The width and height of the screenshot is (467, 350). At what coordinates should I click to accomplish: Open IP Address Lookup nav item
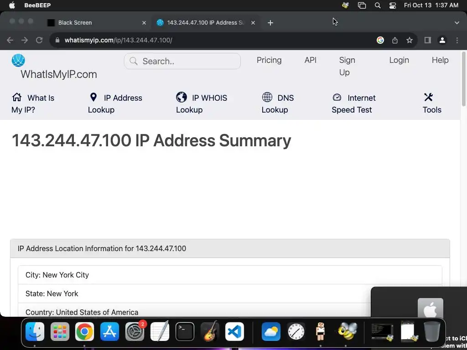click(x=115, y=103)
